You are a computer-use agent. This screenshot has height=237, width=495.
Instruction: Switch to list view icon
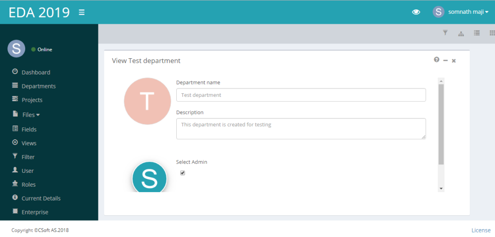tap(477, 33)
